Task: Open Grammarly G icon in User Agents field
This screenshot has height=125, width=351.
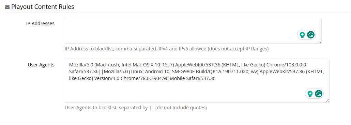Action: click(x=319, y=94)
